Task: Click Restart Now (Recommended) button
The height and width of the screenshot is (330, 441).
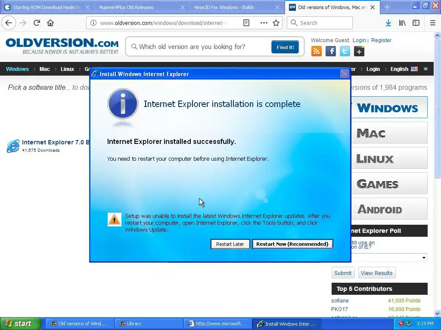Action: point(292,244)
